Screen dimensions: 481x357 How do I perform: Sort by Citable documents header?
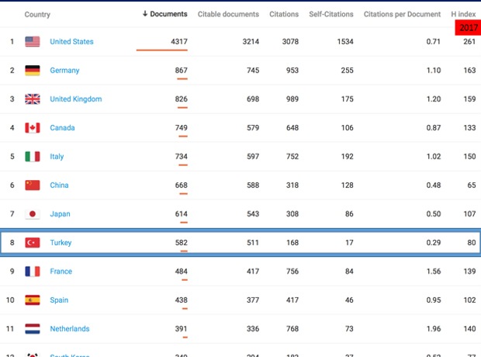click(228, 14)
